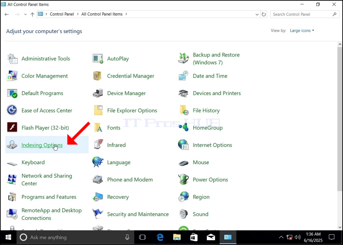The width and height of the screenshot is (343, 245).
Task: Go back with the Back arrow
Action: [x=7, y=14]
